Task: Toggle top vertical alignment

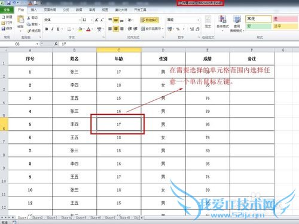Action: (x=110, y=20)
